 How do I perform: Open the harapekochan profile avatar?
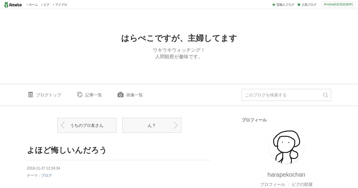tap(286, 146)
